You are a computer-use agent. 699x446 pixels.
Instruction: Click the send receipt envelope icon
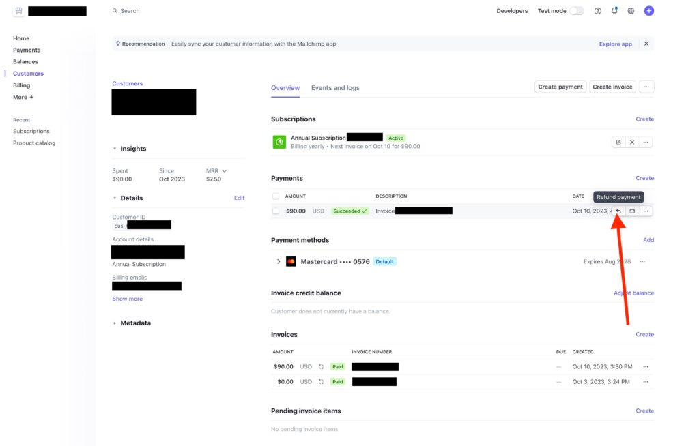(632, 211)
